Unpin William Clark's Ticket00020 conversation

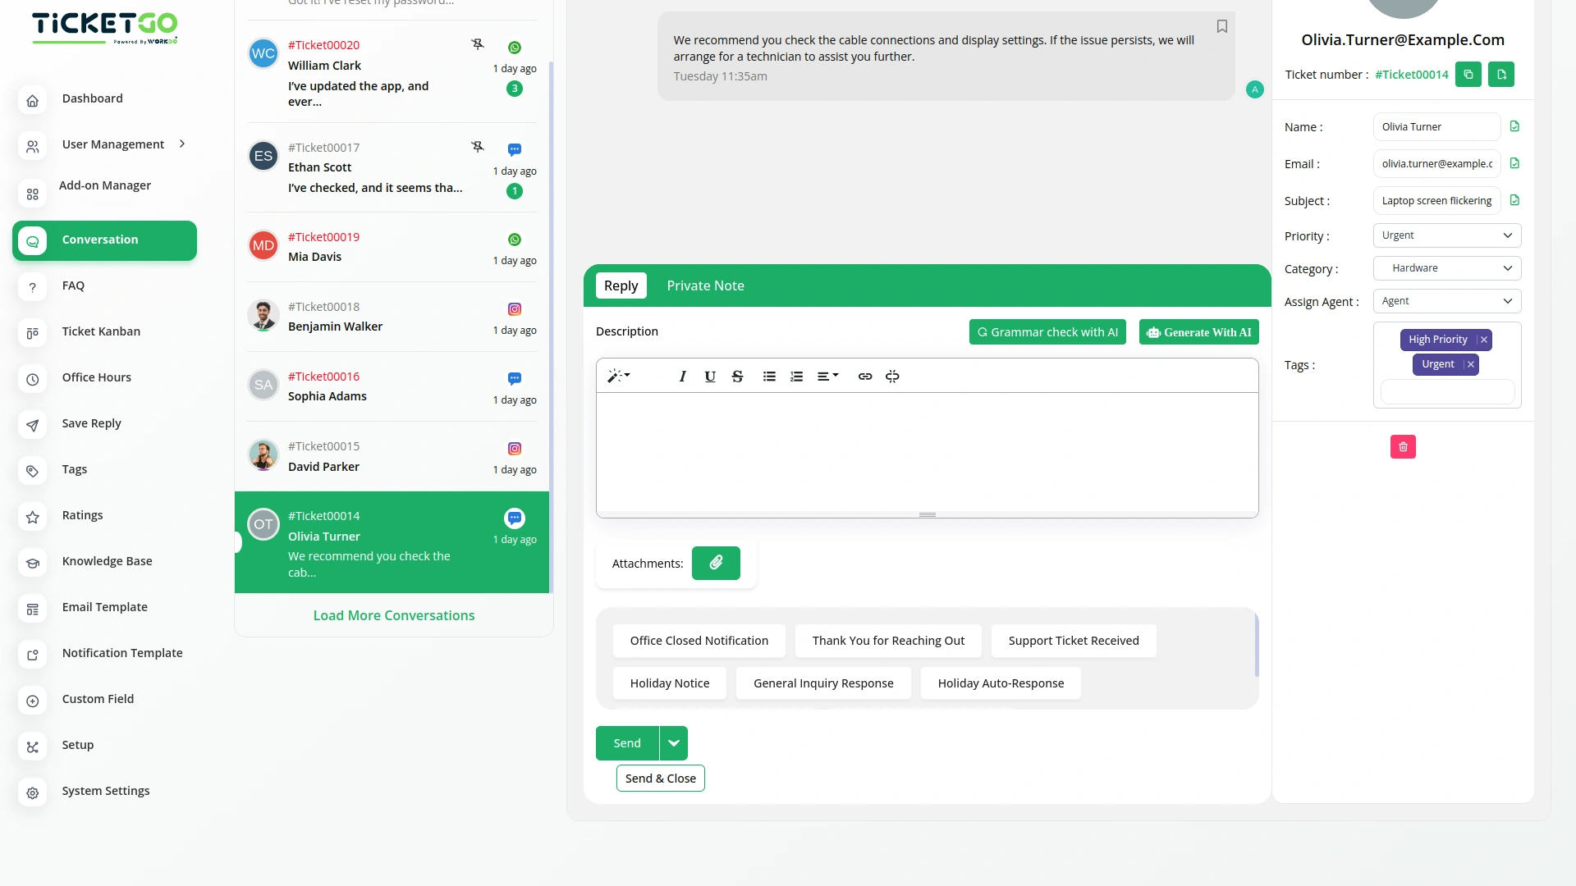478,44
